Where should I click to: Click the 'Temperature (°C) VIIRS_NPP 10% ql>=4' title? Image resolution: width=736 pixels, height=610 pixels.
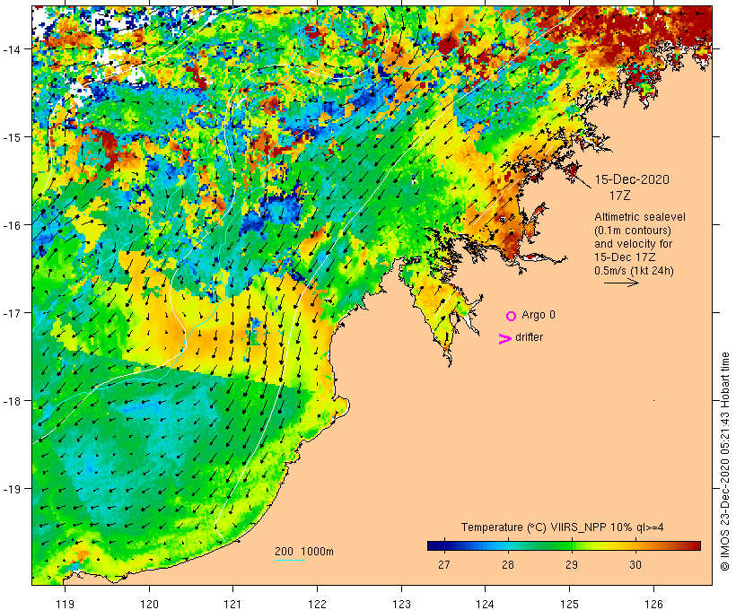point(563,527)
